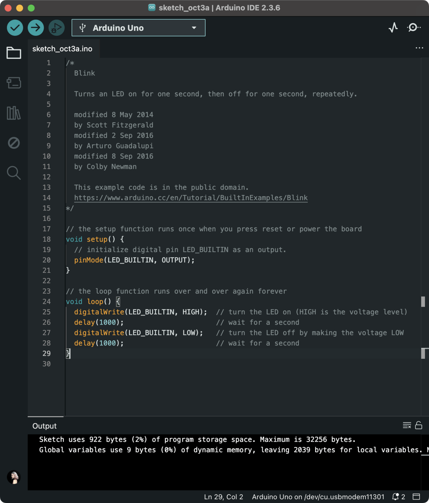Viewport: 429px width, 503px height.
Task: Click line number 24 in gutter
Action: tap(46, 301)
